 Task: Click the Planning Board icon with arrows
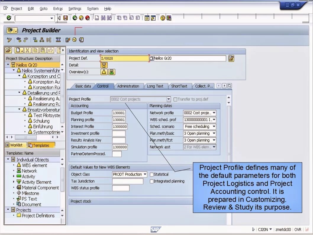pos(58,40)
